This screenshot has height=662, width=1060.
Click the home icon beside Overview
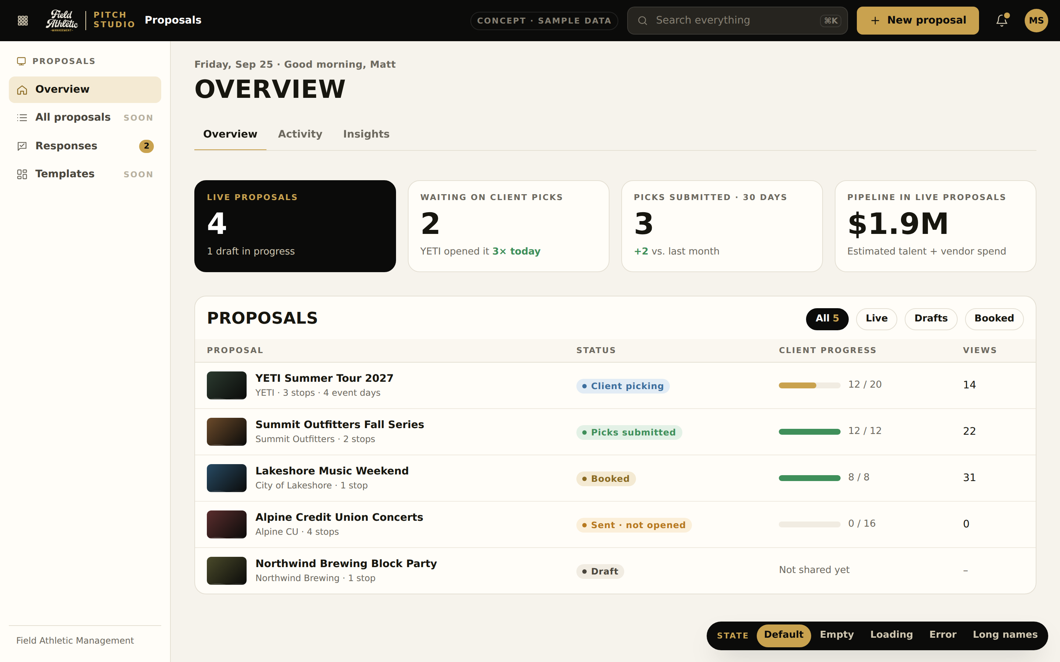coord(22,90)
